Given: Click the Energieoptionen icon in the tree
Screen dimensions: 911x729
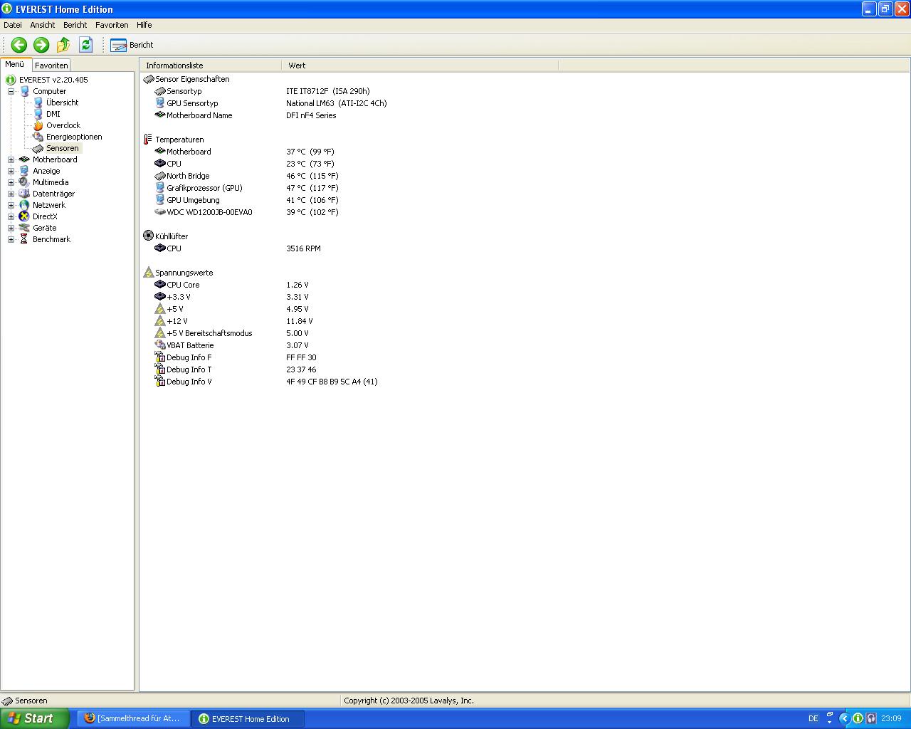Looking at the screenshot, I should (38, 137).
